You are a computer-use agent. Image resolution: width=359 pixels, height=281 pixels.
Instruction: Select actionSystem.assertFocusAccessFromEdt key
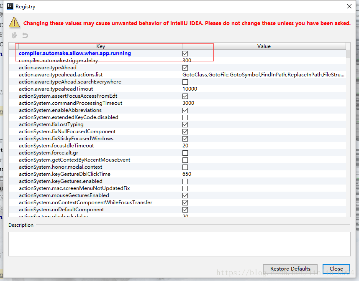point(68,96)
